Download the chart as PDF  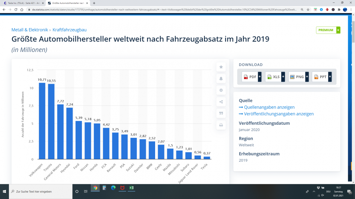(x=250, y=77)
